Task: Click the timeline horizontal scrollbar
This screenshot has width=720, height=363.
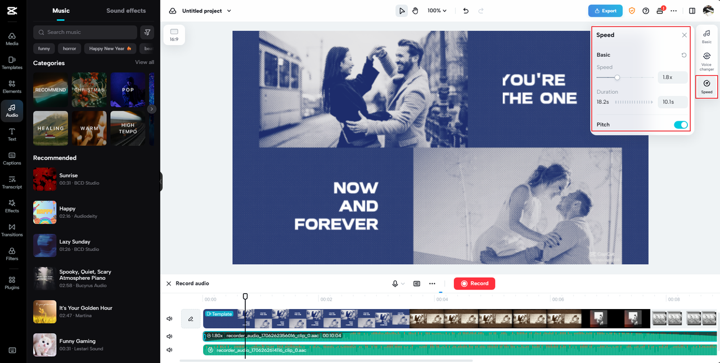Action: 326,360
